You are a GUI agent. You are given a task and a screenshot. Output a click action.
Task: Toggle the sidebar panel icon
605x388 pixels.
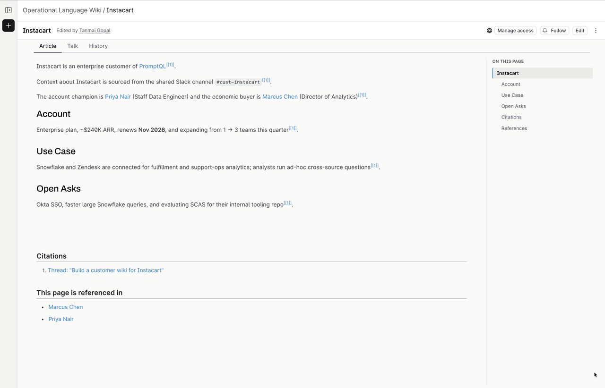tap(9, 10)
